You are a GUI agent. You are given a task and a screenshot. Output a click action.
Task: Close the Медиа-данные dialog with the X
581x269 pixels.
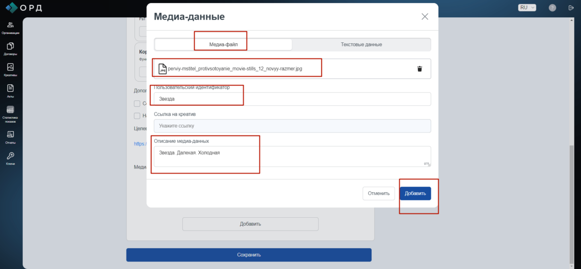(x=424, y=17)
